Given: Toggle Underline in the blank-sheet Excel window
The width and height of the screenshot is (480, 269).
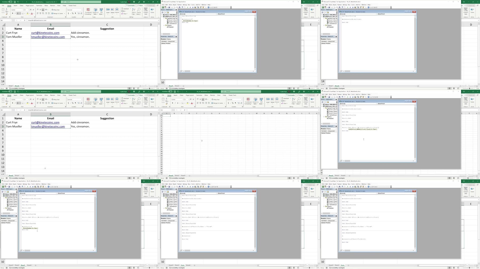Looking at the screenshot, I should (x=178, y=103).
